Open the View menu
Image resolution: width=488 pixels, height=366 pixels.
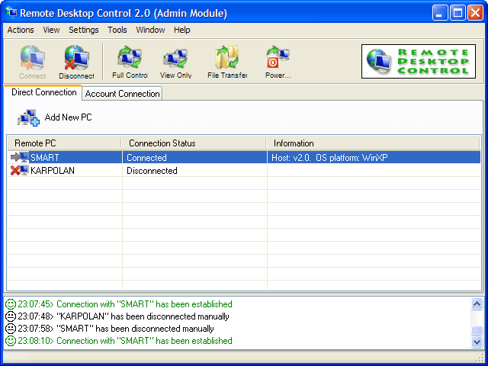click(51, 30)
